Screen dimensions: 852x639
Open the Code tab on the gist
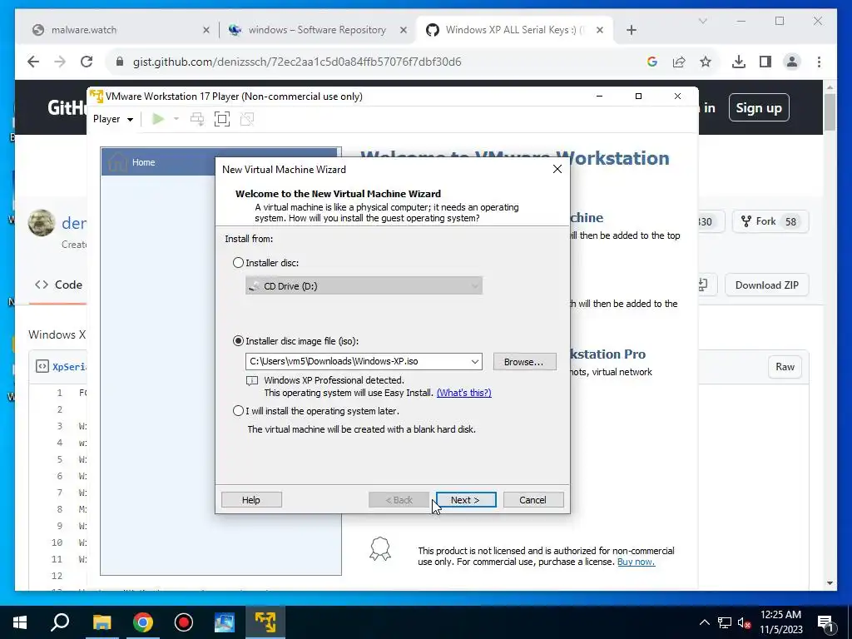(59, 285)
